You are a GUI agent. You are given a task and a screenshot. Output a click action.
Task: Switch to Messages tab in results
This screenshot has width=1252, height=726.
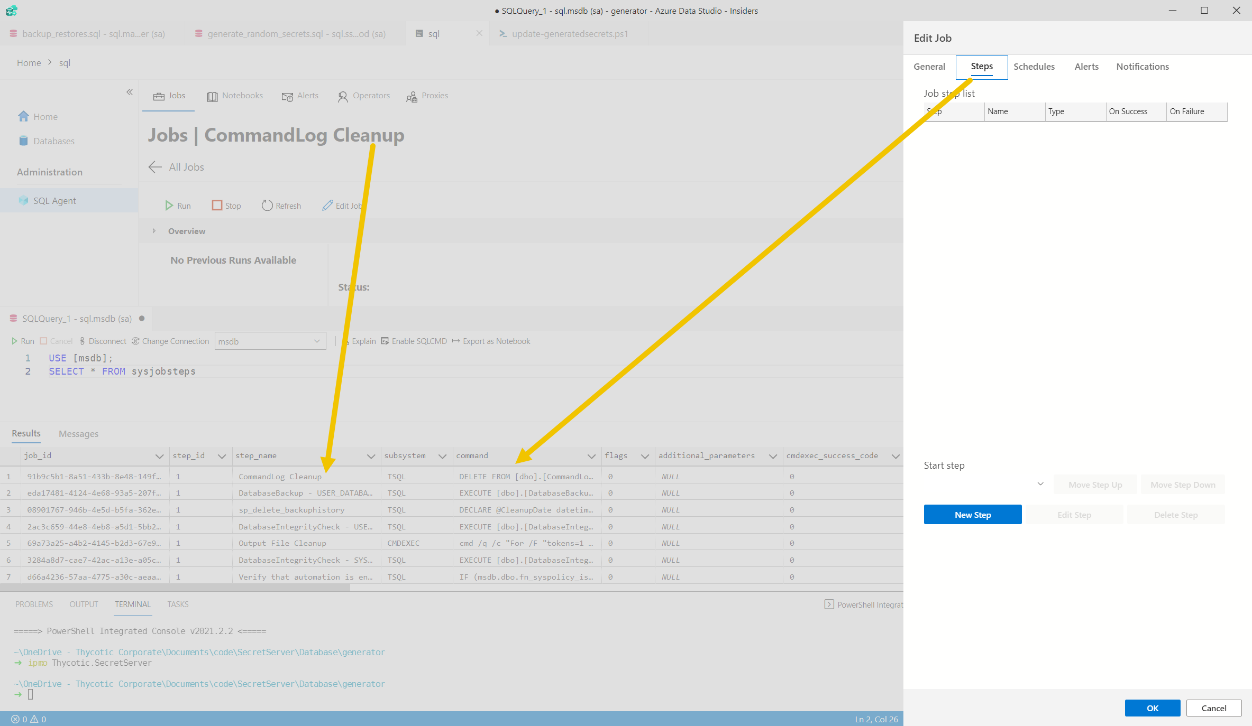click(x=78, y=434)
